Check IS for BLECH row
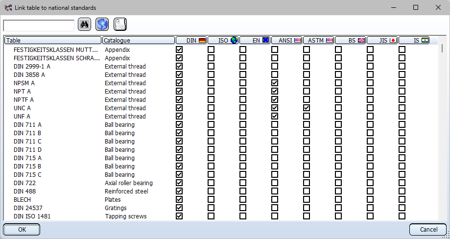 coord(402,199)
